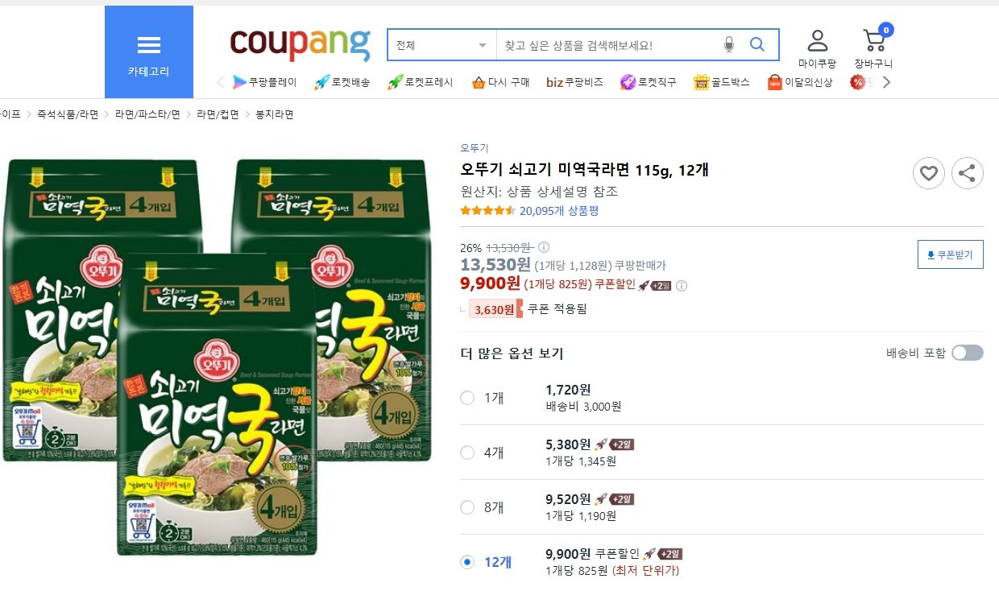Open 마이쿠팡 account icon
The height and width of the screenshot is (591, 999).
[x=817, y=48]
